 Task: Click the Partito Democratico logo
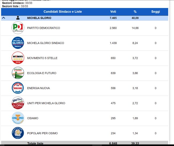point(18,28)
